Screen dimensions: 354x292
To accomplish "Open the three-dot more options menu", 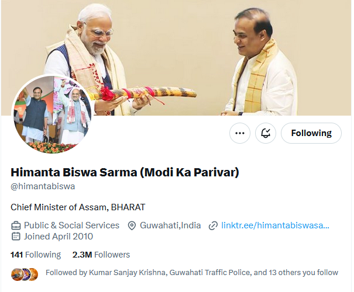I will pos(240,133).
